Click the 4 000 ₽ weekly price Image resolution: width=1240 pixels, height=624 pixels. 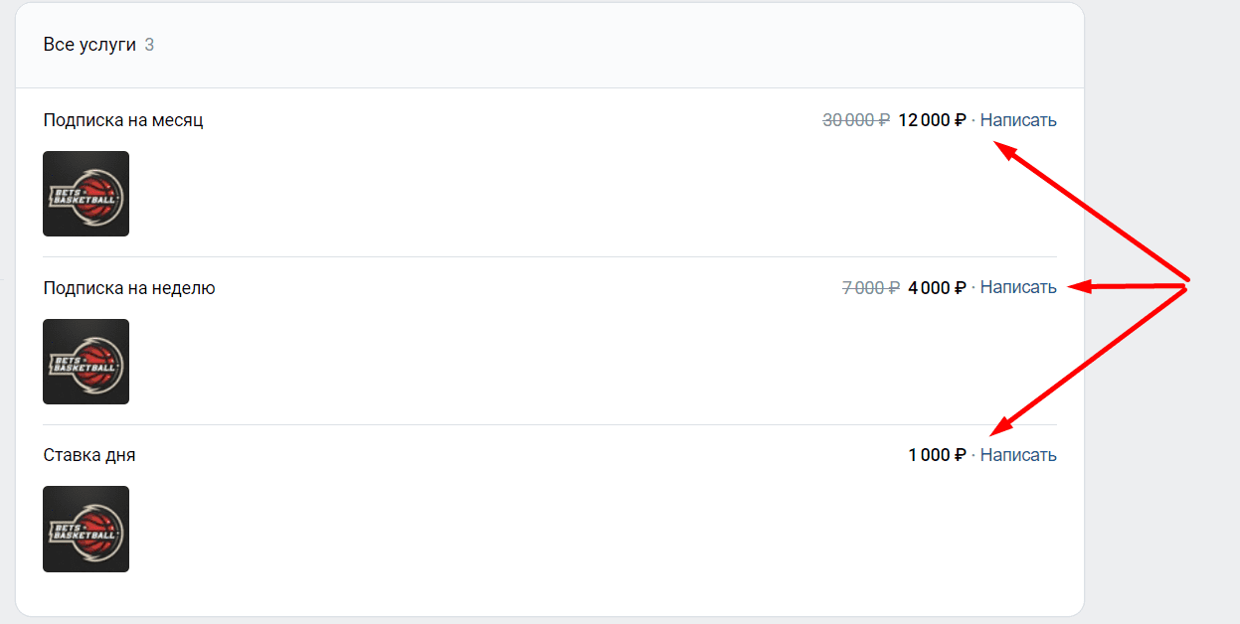(937, 288)
